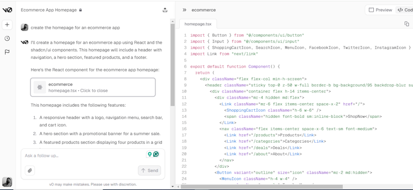Focus the Ask a follow up input
Screen dimensions: 413x190
85,155
